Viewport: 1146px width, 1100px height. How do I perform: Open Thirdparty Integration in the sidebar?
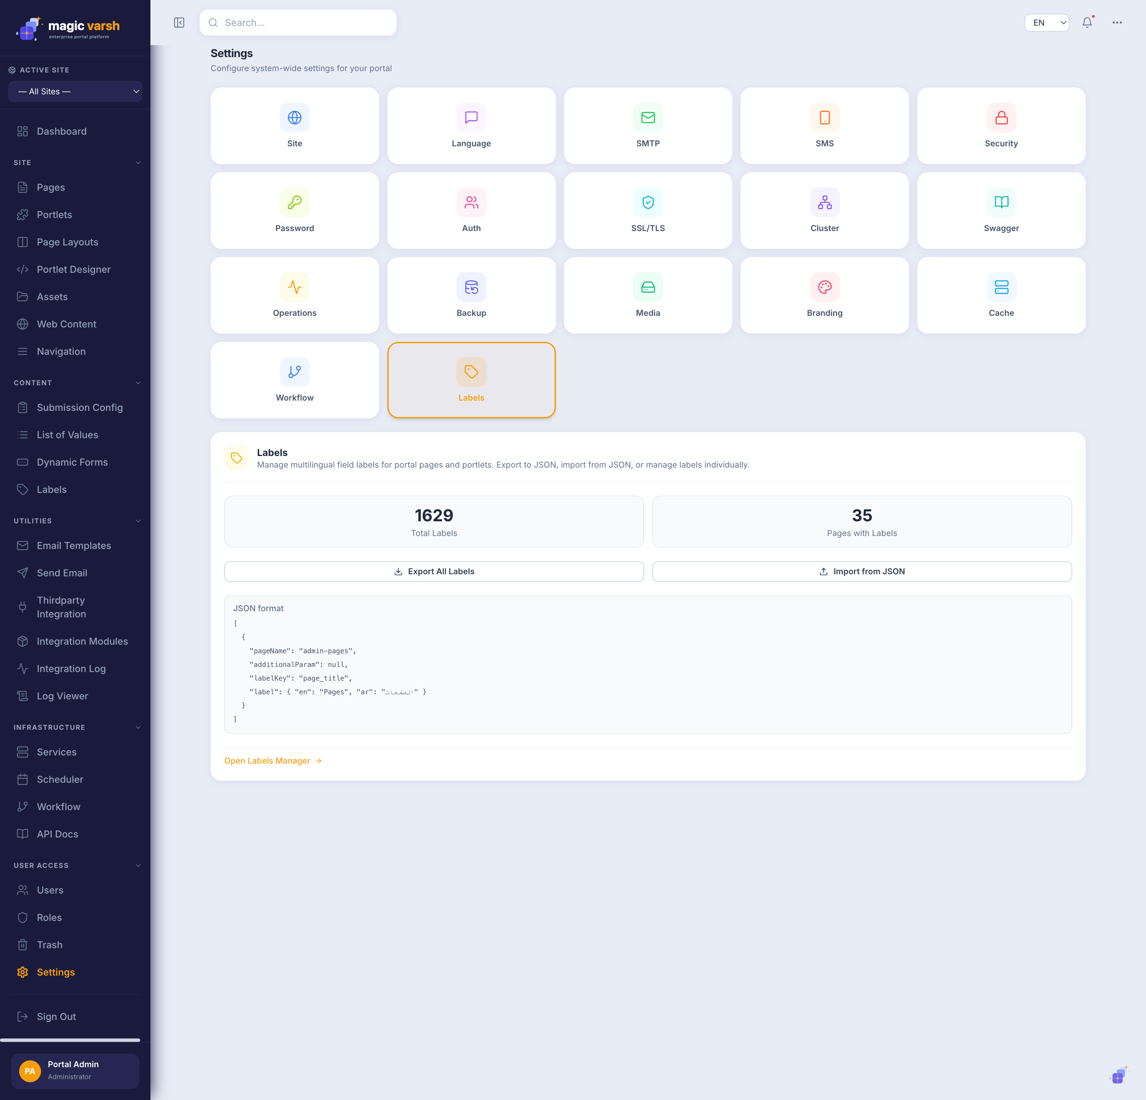point(75,607)
